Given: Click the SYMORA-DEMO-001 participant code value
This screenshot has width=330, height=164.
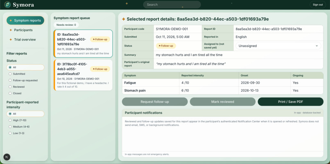Looking at the screenshot, I should (x=172, y=29).
